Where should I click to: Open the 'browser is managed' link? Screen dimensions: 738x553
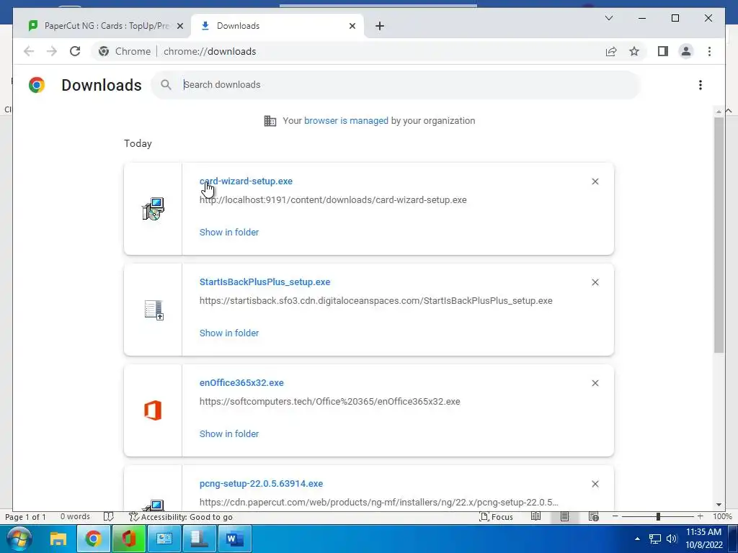[346, 121]
